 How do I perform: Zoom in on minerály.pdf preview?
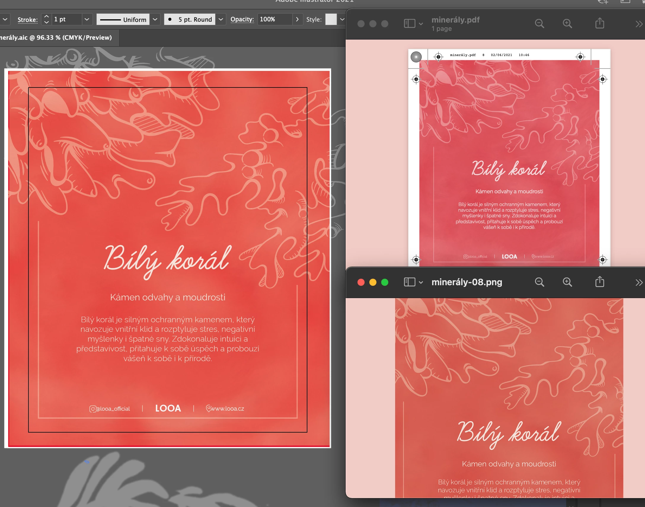coord(567,23)
